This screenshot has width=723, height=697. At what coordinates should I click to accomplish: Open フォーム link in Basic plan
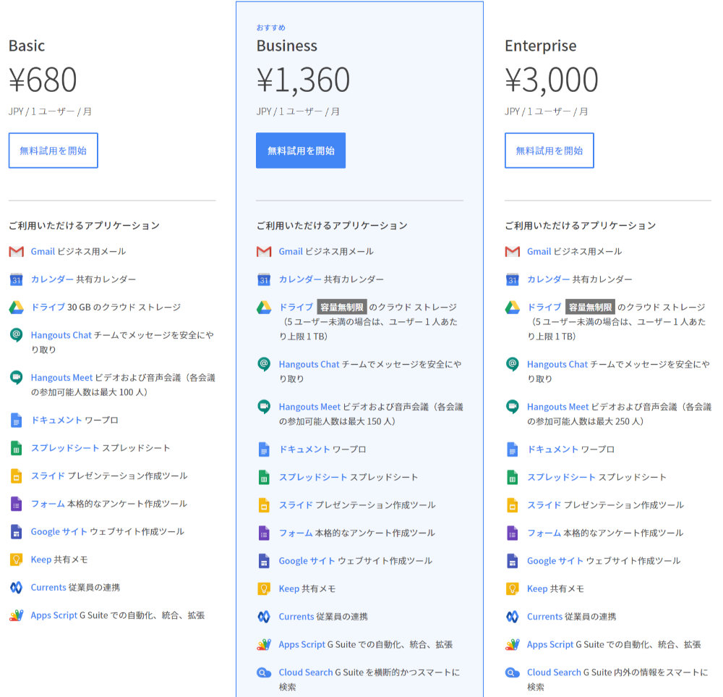(48, 504)
